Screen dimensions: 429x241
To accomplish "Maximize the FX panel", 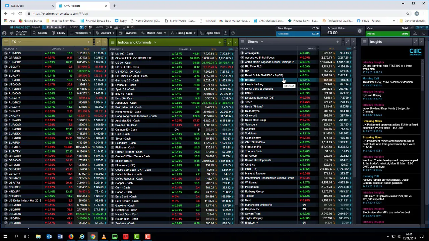I will 99,42.
